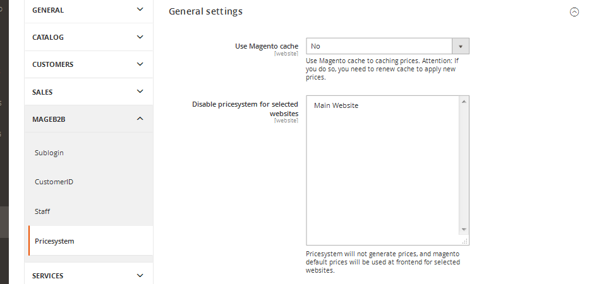Viewport: 594px width, 284px height.
Task: Collapse the MAGEB2B chevron in the sidebar
Action: click(x=140, y=119)
